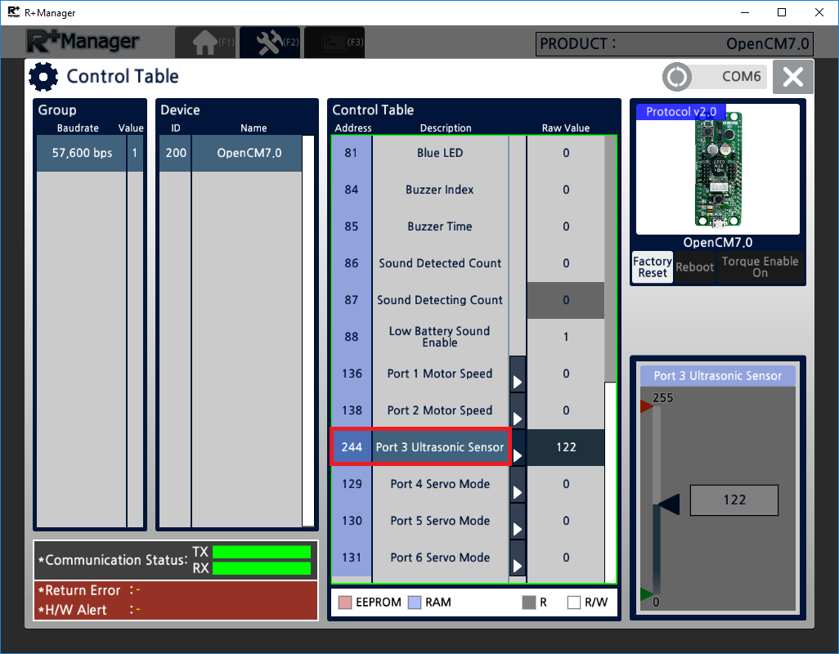Click the H/W Alert status line

tap(89, 610)
